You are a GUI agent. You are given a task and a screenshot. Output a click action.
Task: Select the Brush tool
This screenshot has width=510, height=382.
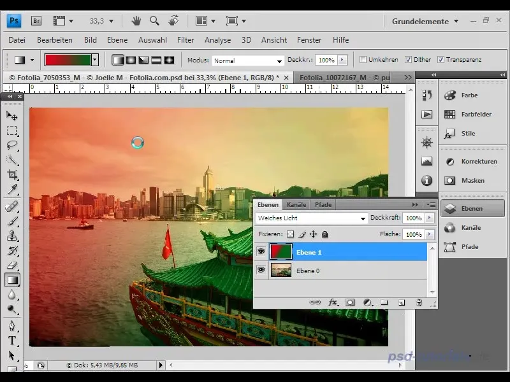tap(12, 221)
